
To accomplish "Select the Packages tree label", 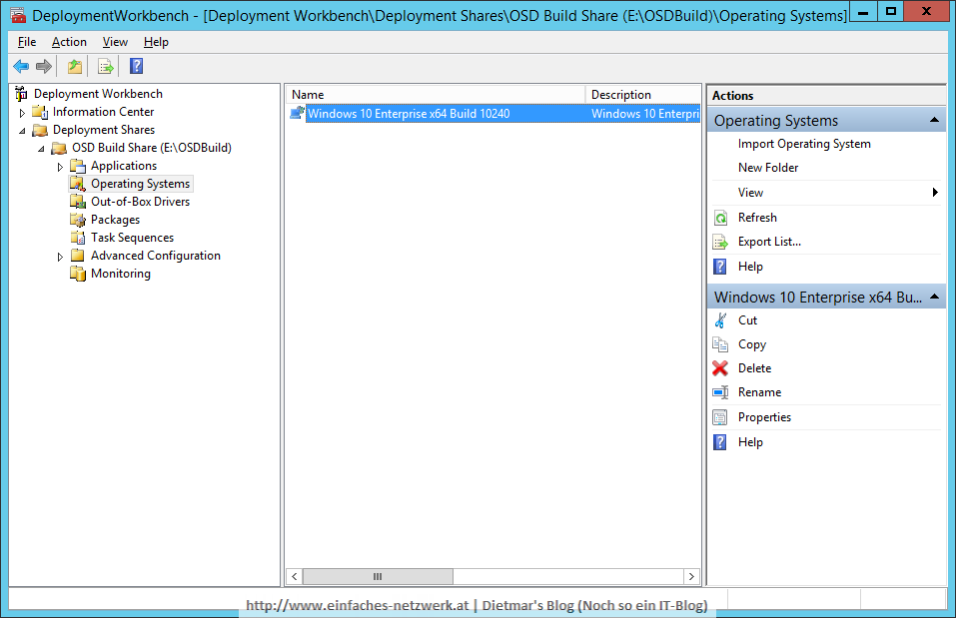I will [115, 220].
